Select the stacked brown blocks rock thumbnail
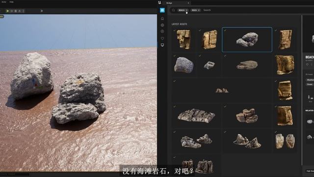The width and height of the screenshot is (314, 177). 247,116
